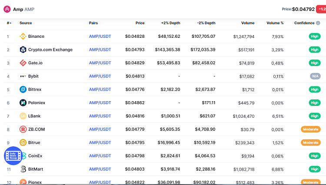Click the red price change badge

pos(321,9)
